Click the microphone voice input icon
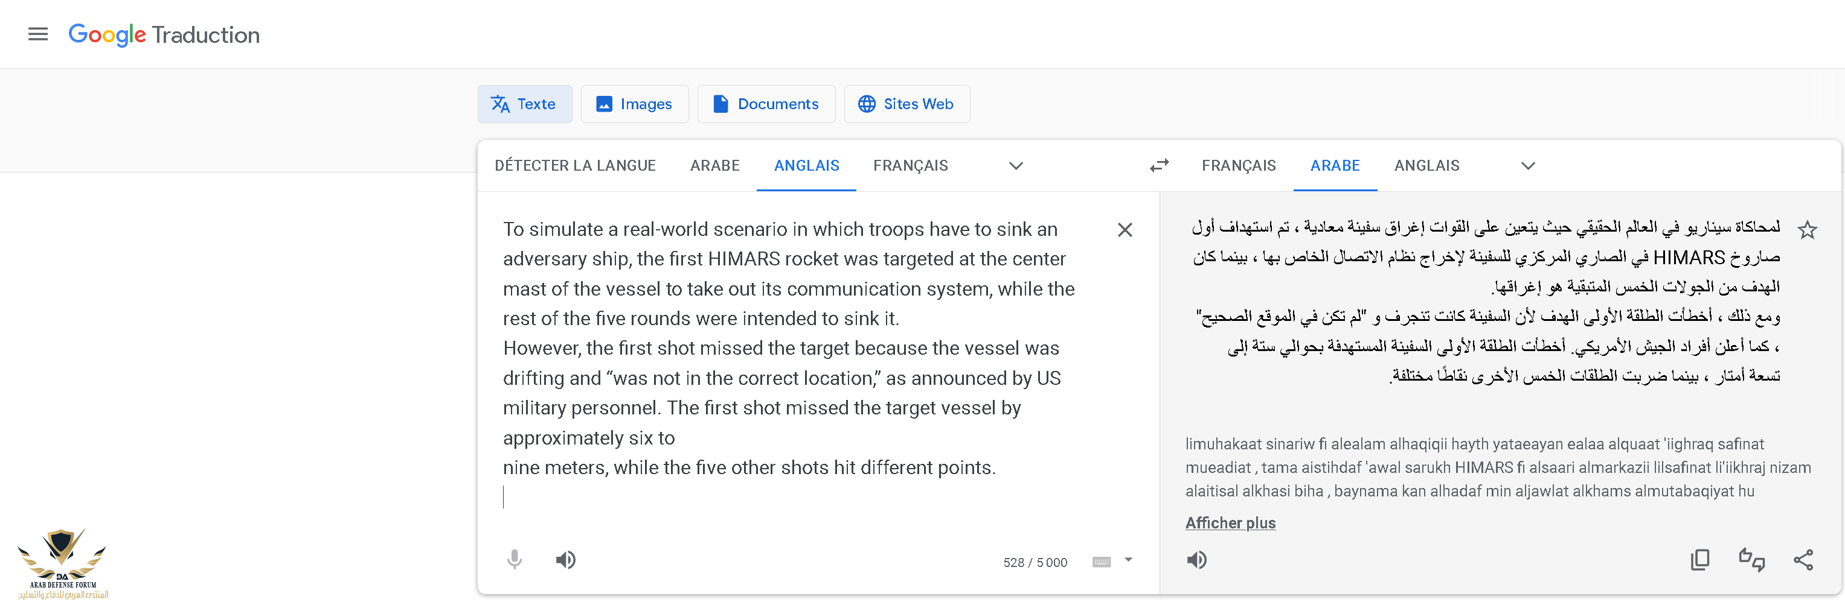The width and height of the screenshot is (1845, 602). (x=515, y=560)
